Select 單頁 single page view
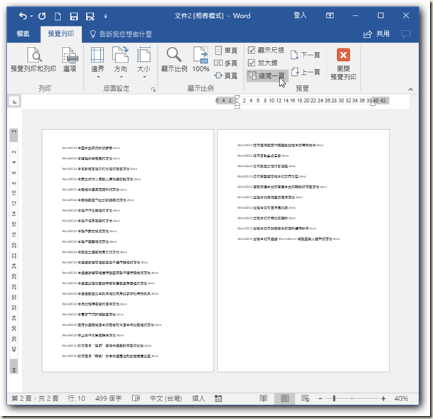The height and width of the screenshot is (419, 433). point(226,50)
